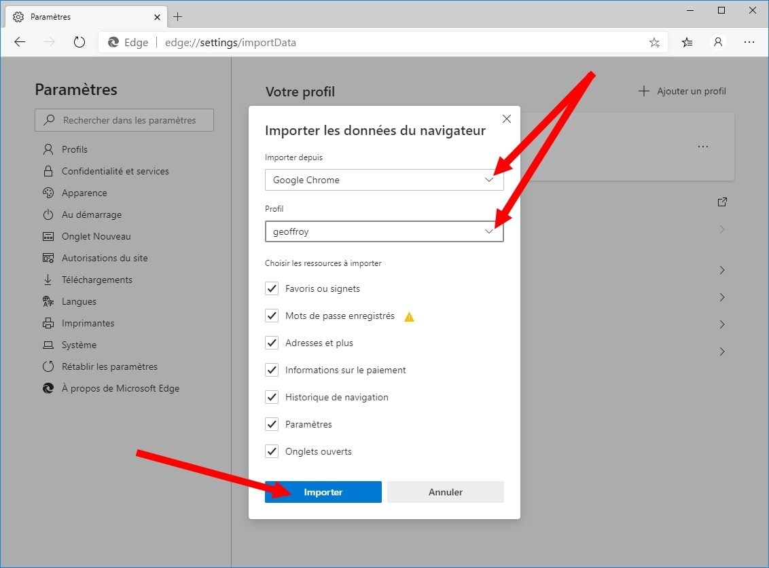Click the browser back arrow
769x568 pixels.
[x=20, y=42]
